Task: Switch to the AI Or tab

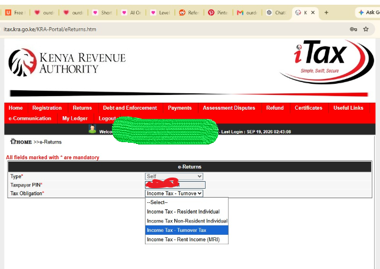Action: click(x=131, y=12)
